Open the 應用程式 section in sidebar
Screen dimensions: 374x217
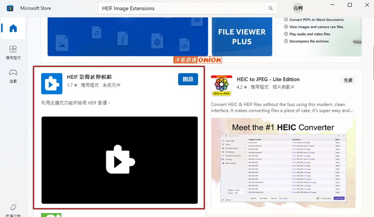pos(13,52)
